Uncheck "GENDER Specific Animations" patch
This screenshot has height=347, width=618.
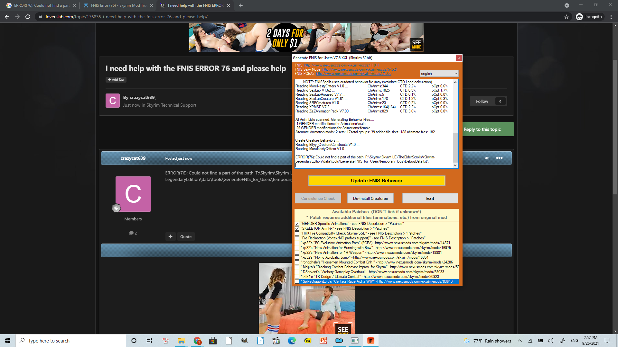coord(297,224)
